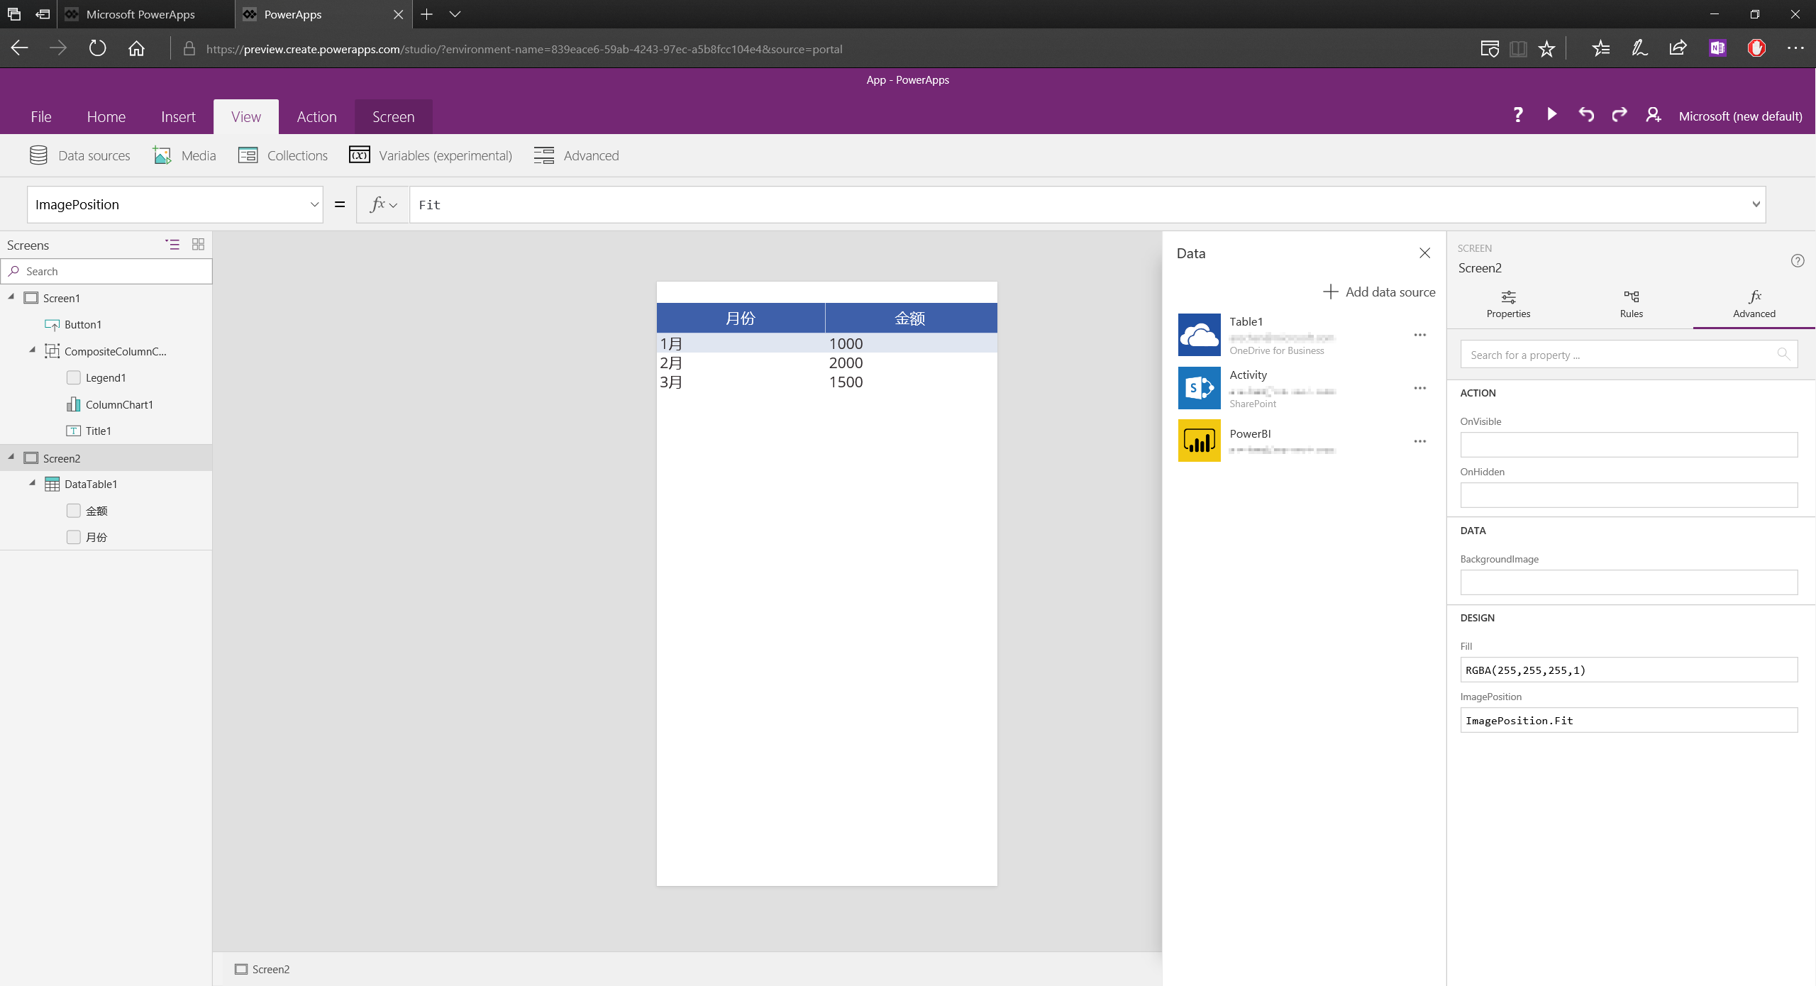Click the Screen2 breadcrumb at bottom
This screenshot has height=986, width=1816.
coord(262,969)
